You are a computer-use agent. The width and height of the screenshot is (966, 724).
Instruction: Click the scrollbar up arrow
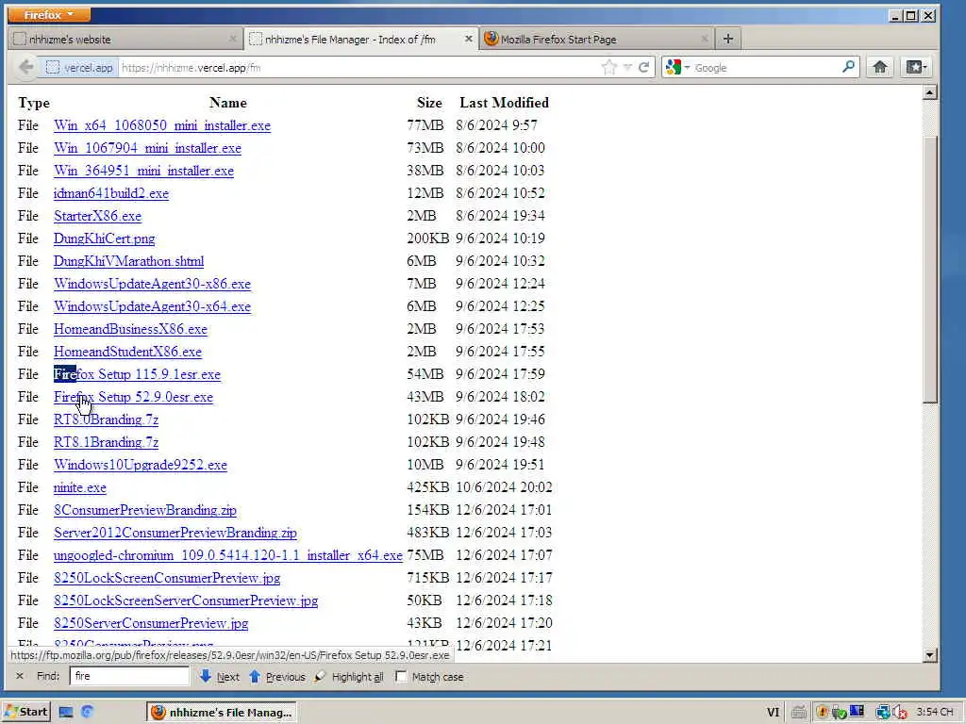[929, 92]
